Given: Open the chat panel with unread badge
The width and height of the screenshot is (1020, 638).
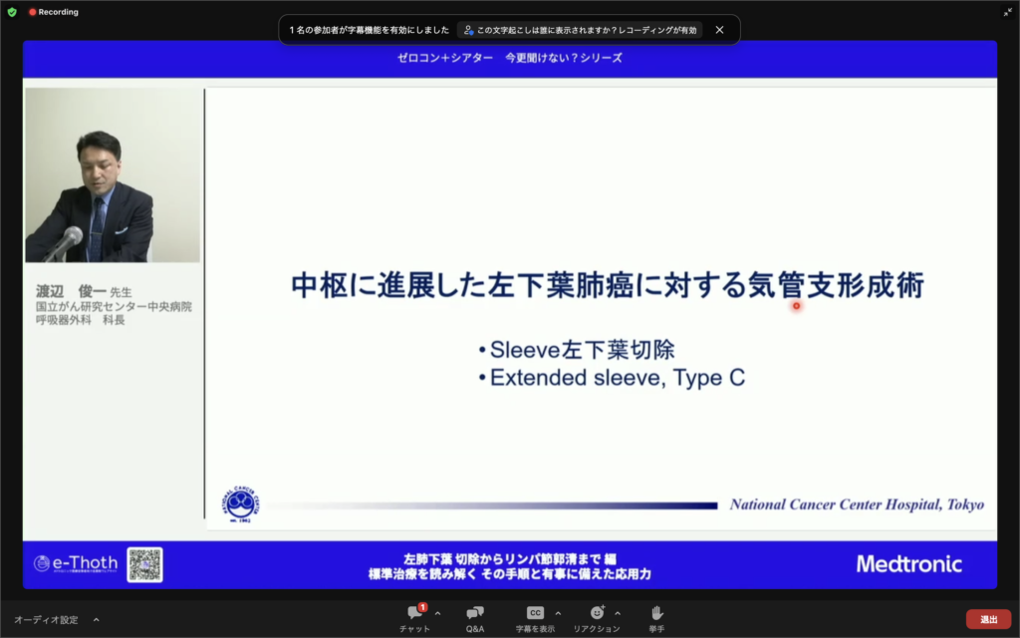Looking at the screenshot, I should (x=414, y=613).
